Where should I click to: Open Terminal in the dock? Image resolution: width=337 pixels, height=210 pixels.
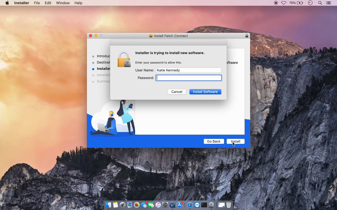pos(204,205)
